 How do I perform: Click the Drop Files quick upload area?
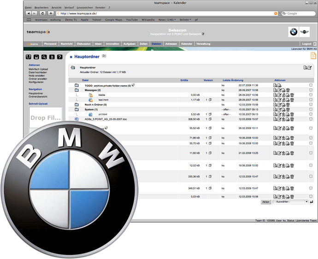coord(46,118)
